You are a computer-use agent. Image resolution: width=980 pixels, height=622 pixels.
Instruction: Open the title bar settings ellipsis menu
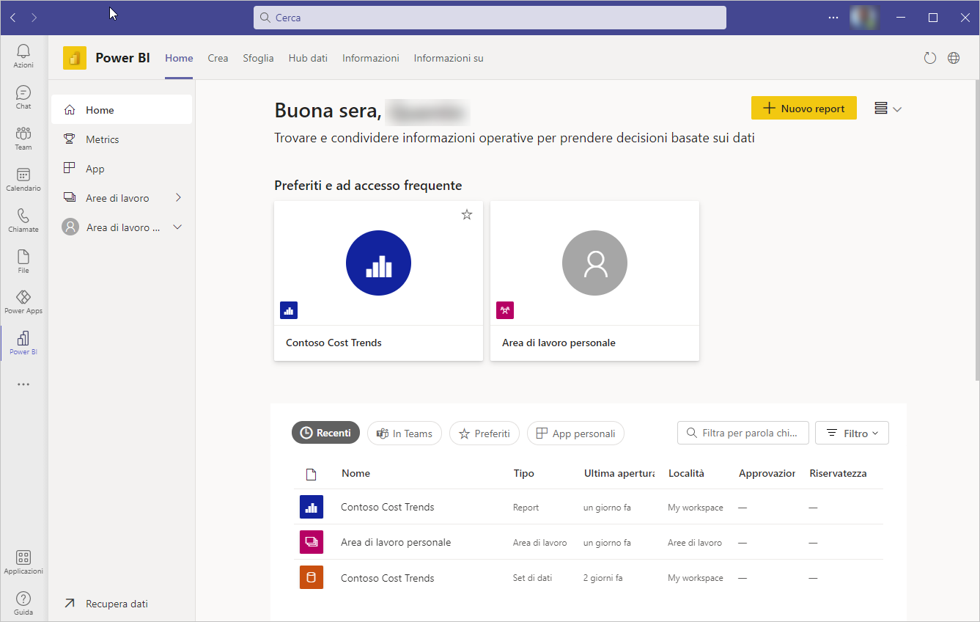click(833, 17)
